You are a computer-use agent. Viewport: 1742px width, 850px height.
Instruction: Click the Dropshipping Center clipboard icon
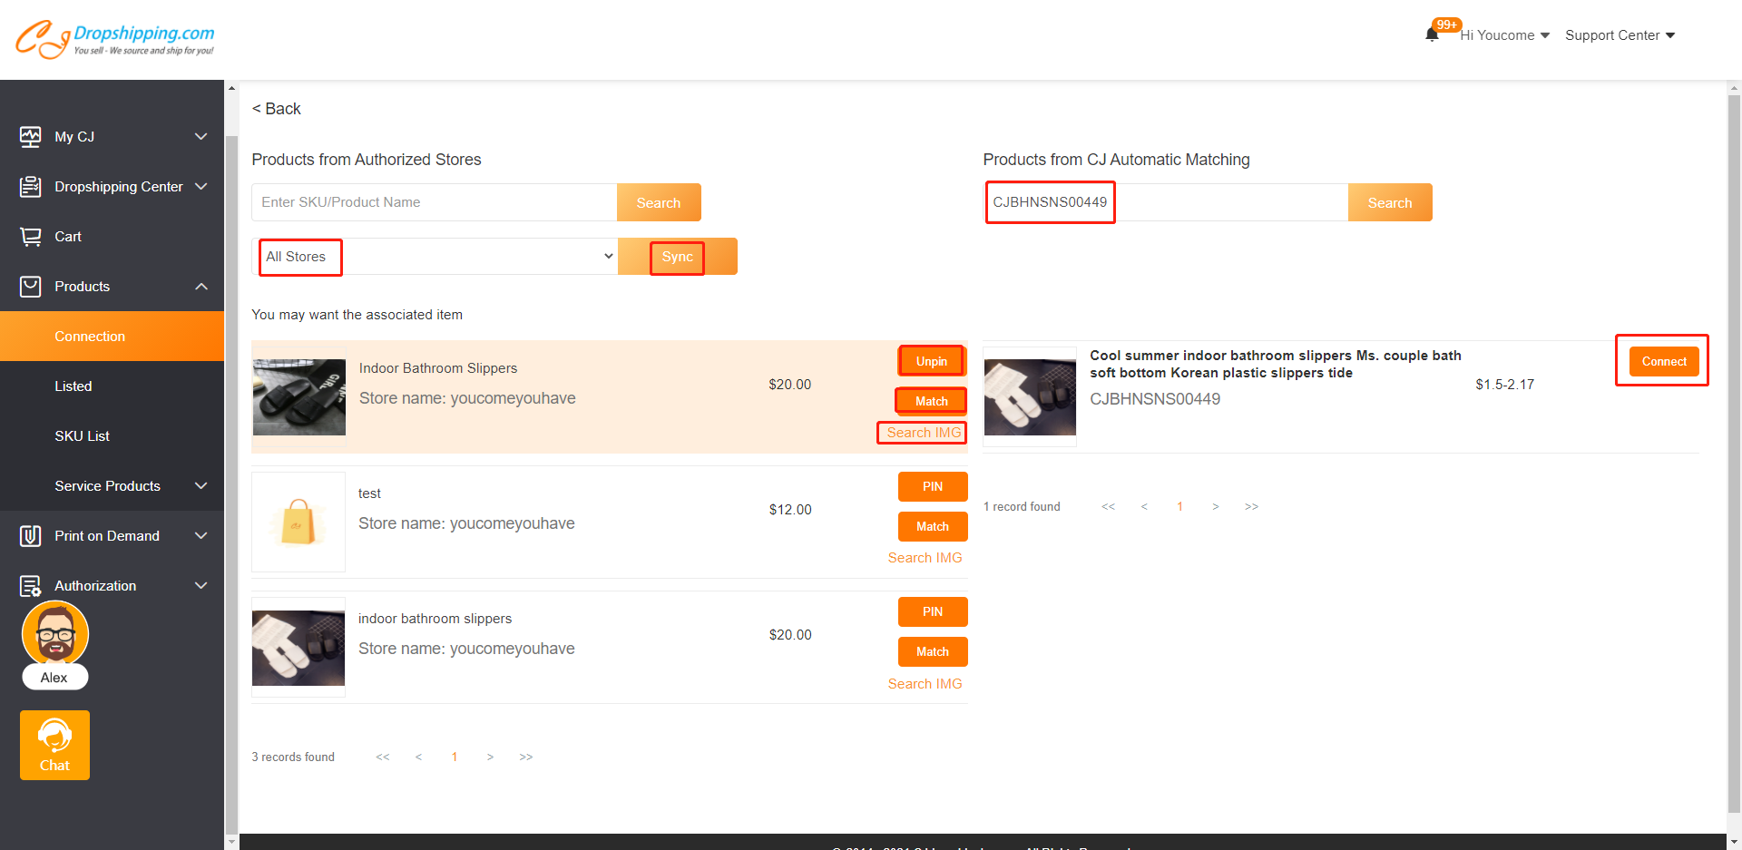click(x=30, y=187)
